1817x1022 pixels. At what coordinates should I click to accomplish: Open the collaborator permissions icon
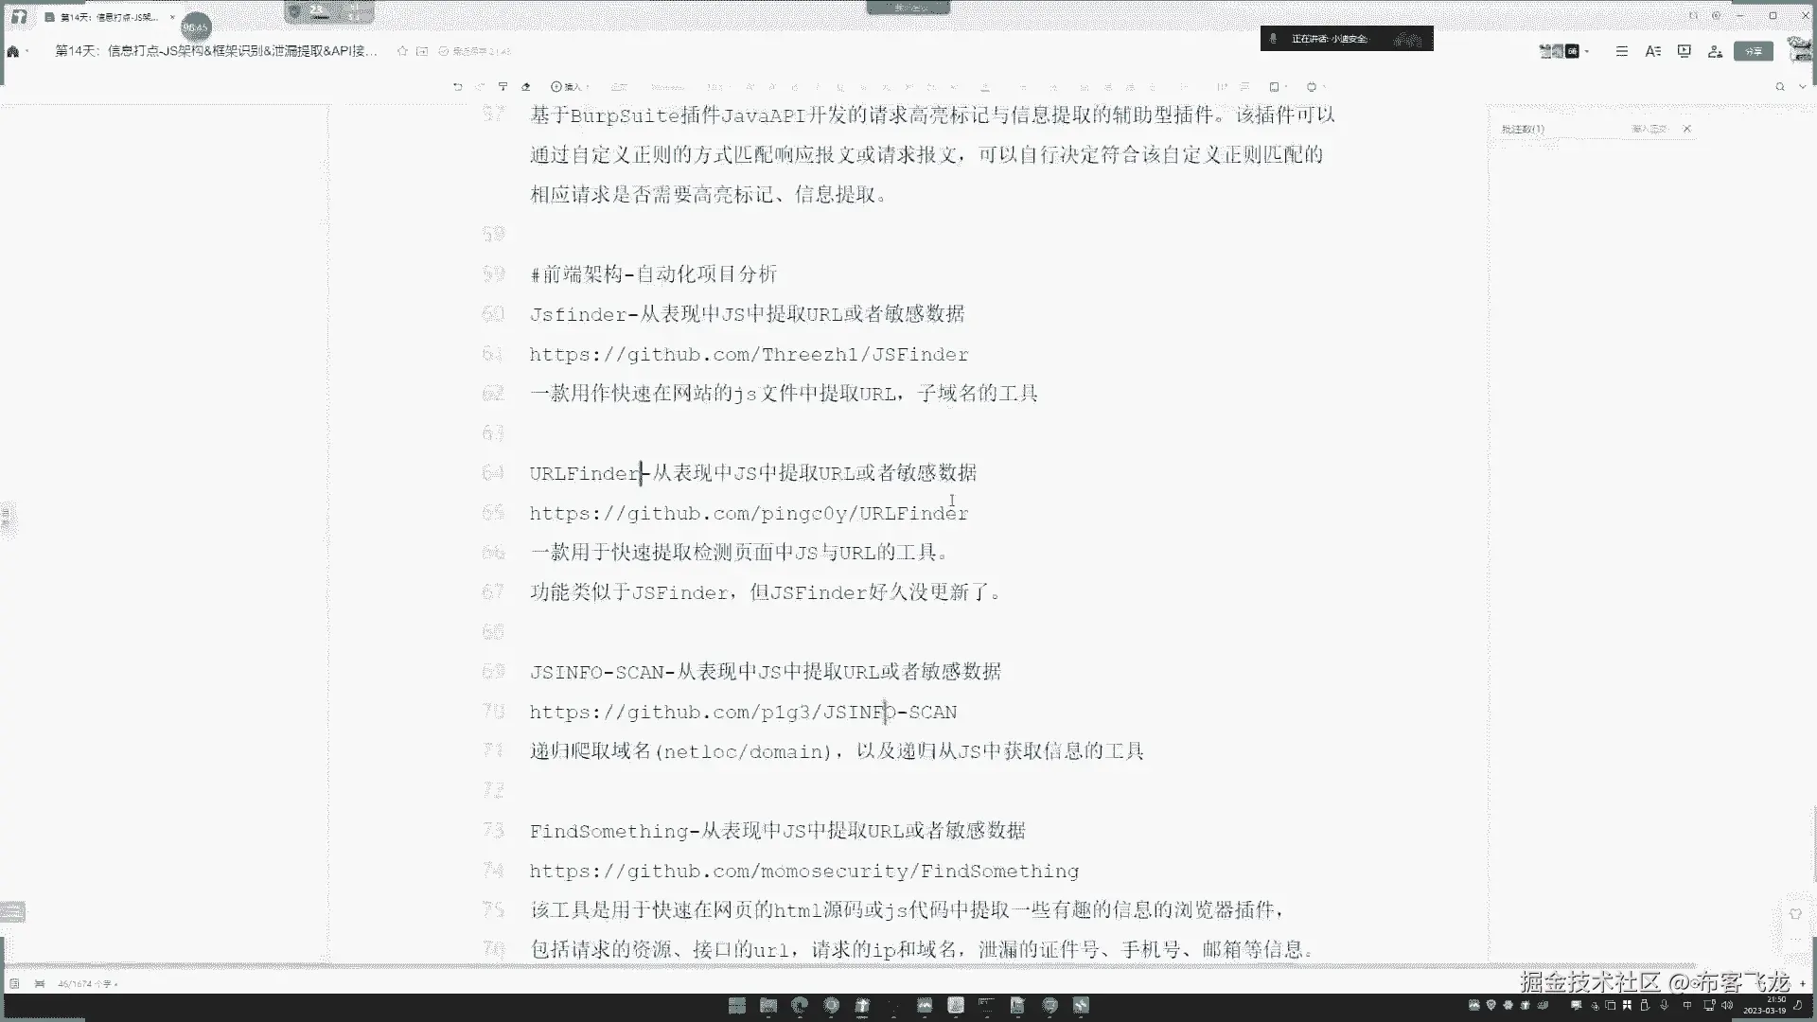click(x=1715, y=51)
